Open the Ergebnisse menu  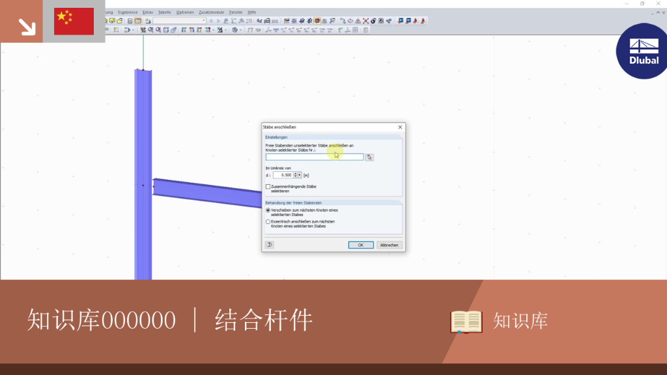pos(128,12)
